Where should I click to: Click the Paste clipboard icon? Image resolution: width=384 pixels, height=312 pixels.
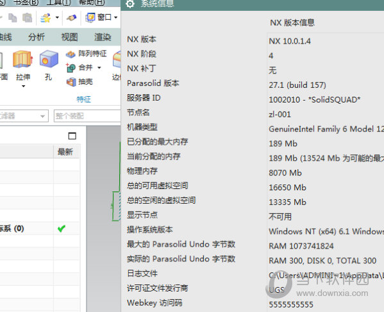pos(27,18)
